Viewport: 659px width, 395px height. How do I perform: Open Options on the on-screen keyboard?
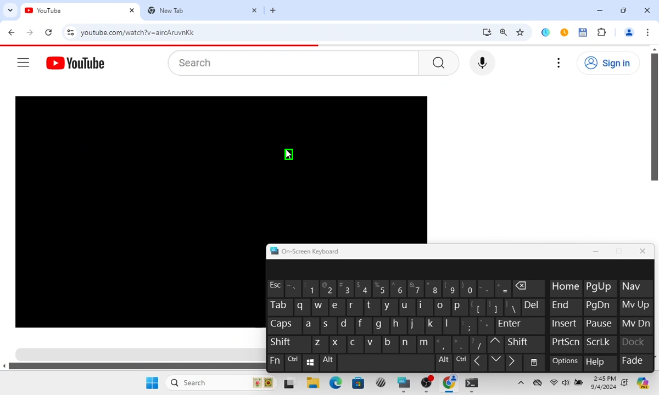click(565, 361)
